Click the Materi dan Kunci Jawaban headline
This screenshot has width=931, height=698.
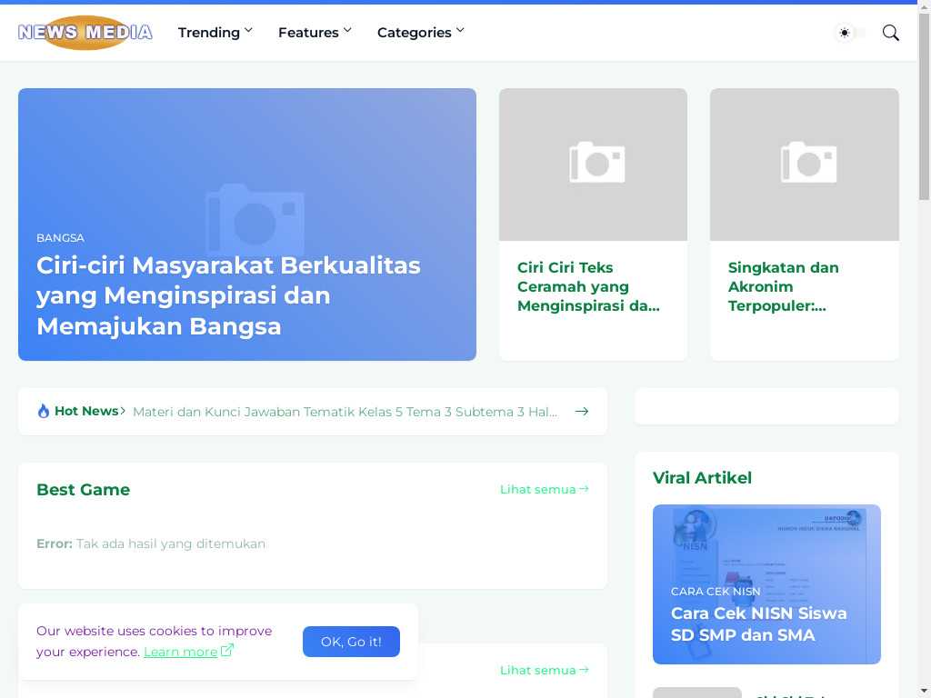[345, 412]
